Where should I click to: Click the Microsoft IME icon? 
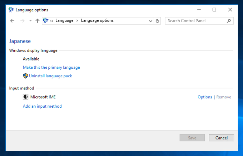pyautogui.click(x=26, y=97)
